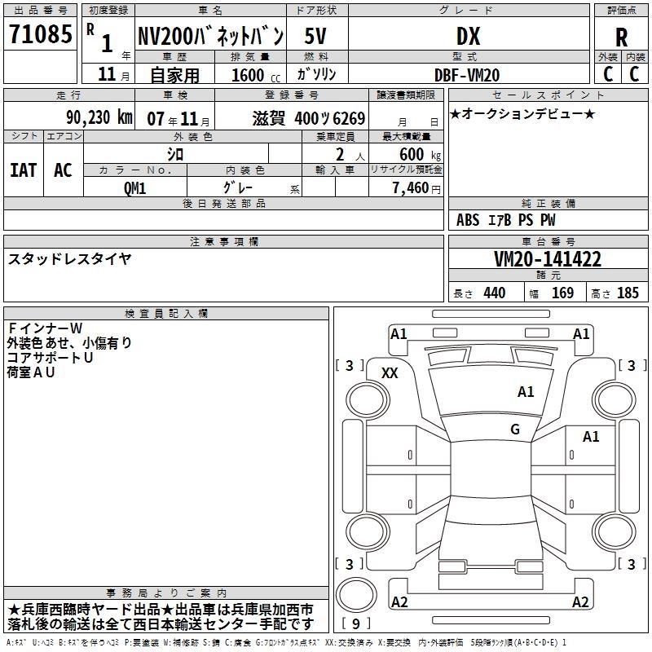The height and width of the screenshot is (652, 652).
Task: Click the inspector note 外装色あせ、小傷有り
Action: point(69,342)
